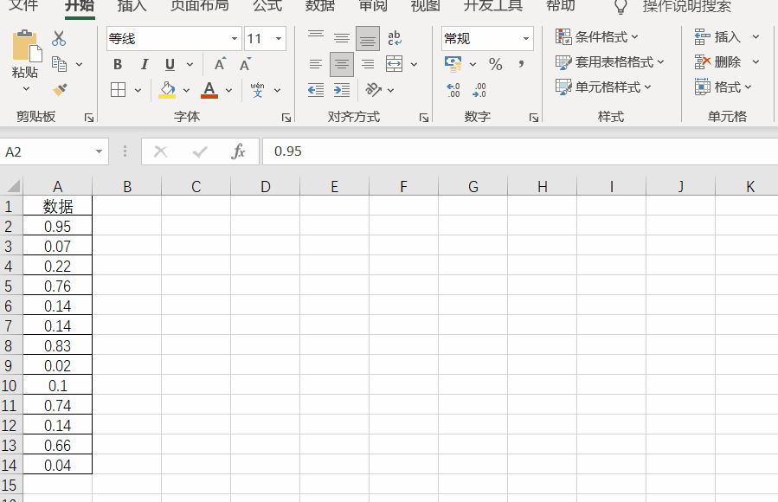Click Merge and Center icon
The height and width of the screenshot is (502, 778).
click(x=394, y=64)
